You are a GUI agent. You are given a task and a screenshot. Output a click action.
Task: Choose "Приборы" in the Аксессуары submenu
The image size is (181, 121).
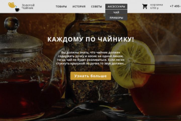click(116, 18)
